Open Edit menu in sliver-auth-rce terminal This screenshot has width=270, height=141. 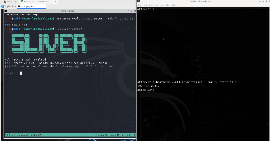pyautogui.click(x=145, y=5)
